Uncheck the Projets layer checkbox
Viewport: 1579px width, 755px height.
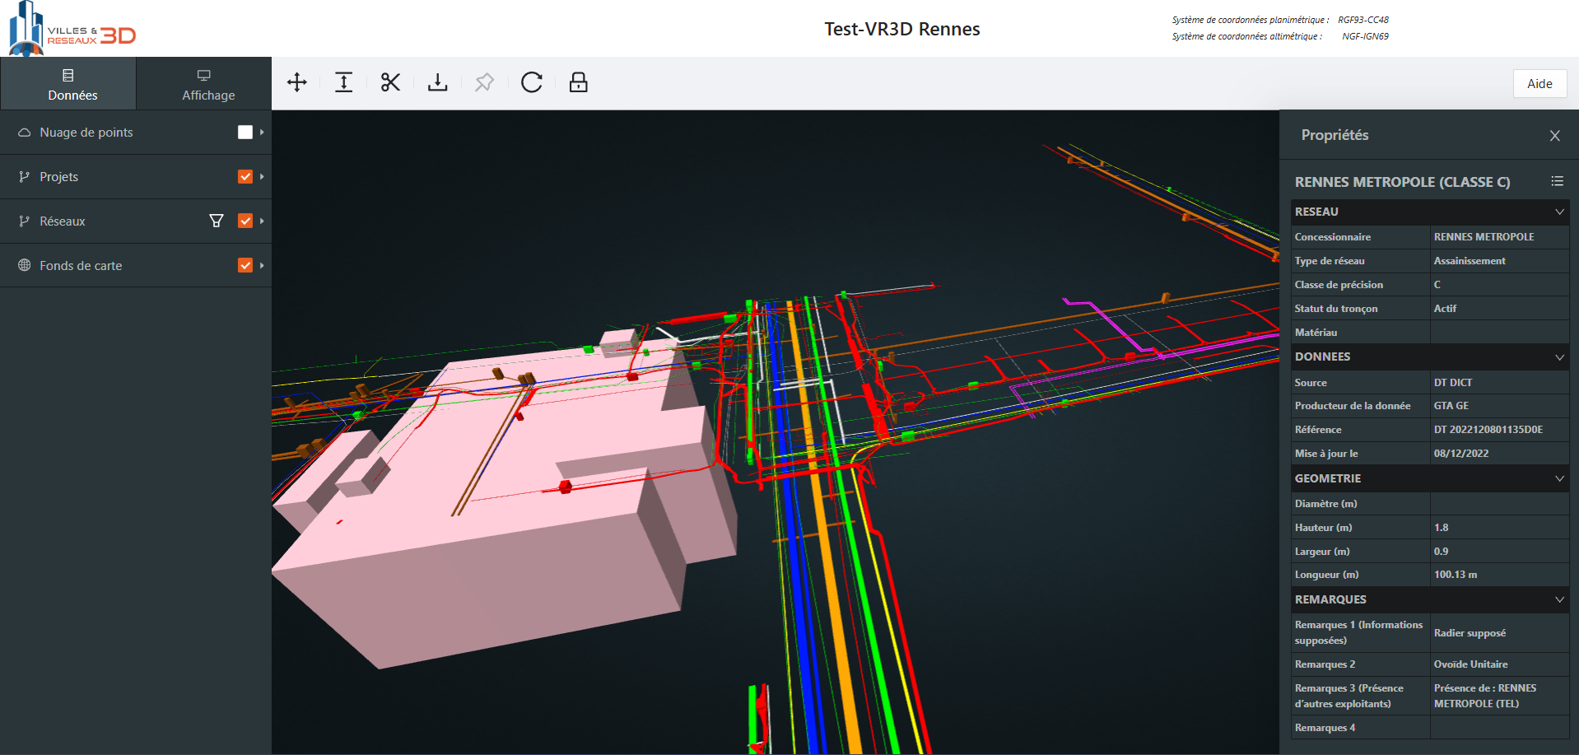[245, 177]
